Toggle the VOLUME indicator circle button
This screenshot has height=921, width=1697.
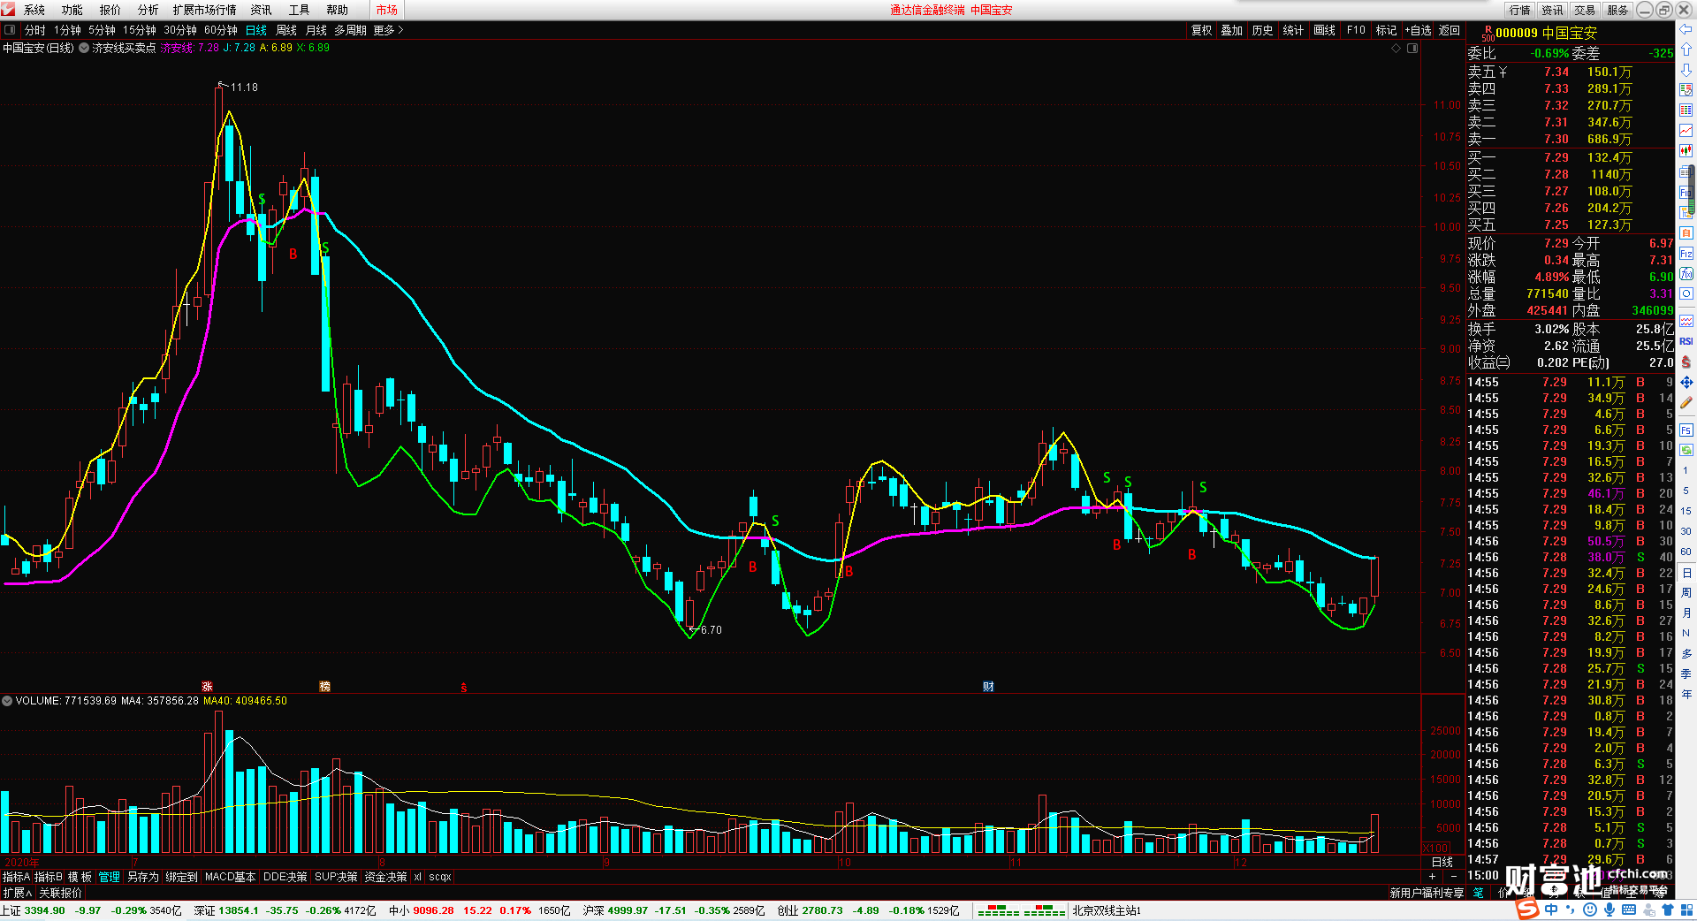pyautogui.click(x=7, y=701)
